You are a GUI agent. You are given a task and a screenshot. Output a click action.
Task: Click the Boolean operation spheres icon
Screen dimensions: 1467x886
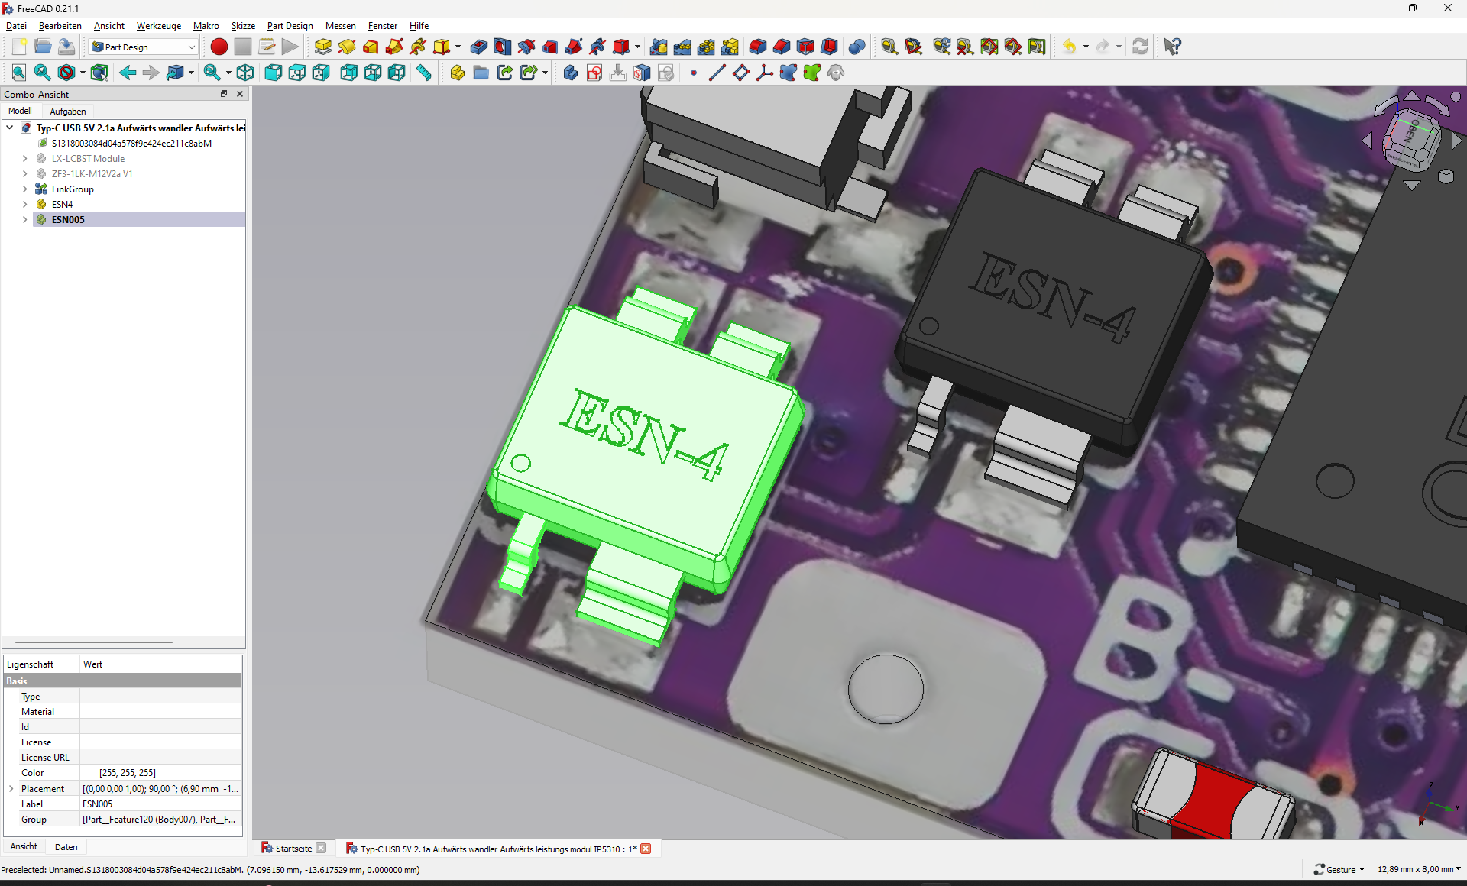pyautogui.click(x=857, y=47)
